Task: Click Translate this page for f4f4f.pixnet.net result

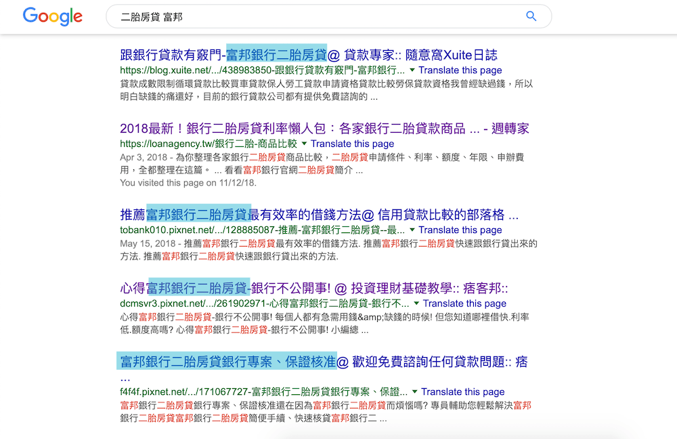Action: (463, 392)
